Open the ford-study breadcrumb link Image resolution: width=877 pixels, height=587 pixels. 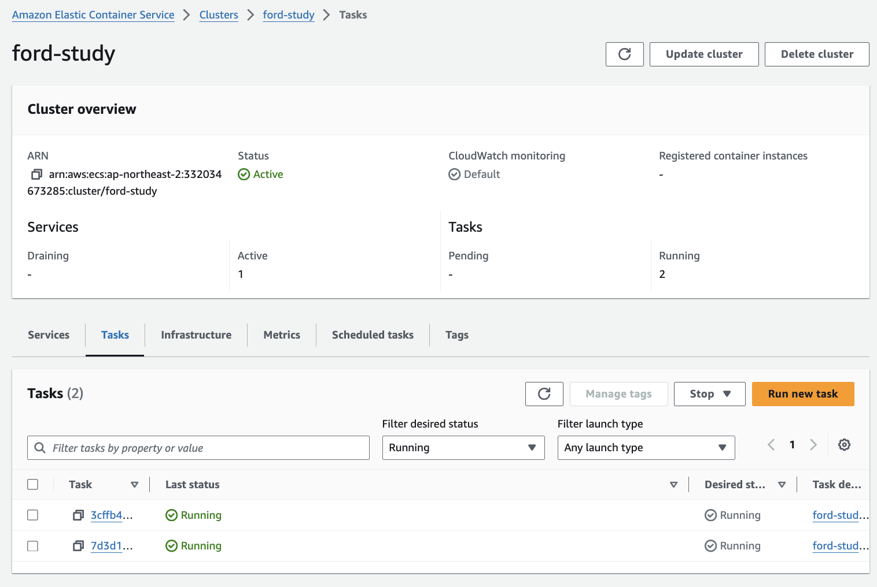click(289, 15)
